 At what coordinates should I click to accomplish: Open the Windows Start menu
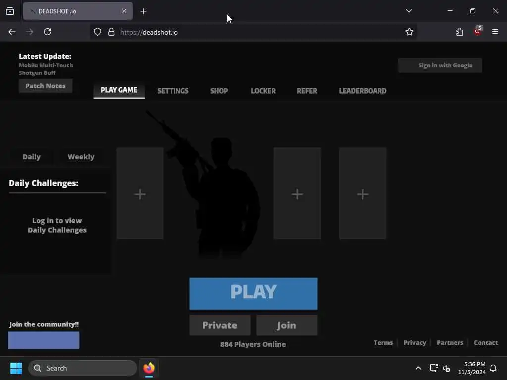(x=16, y=368)
